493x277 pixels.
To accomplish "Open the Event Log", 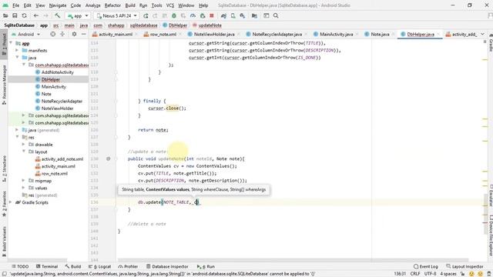I will click(x=426, y=266).
